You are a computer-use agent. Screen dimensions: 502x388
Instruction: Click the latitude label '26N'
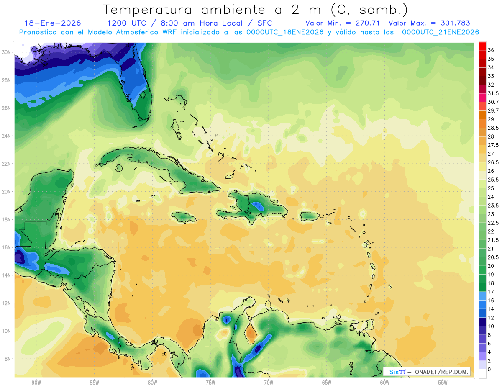[x=6, y=108]
